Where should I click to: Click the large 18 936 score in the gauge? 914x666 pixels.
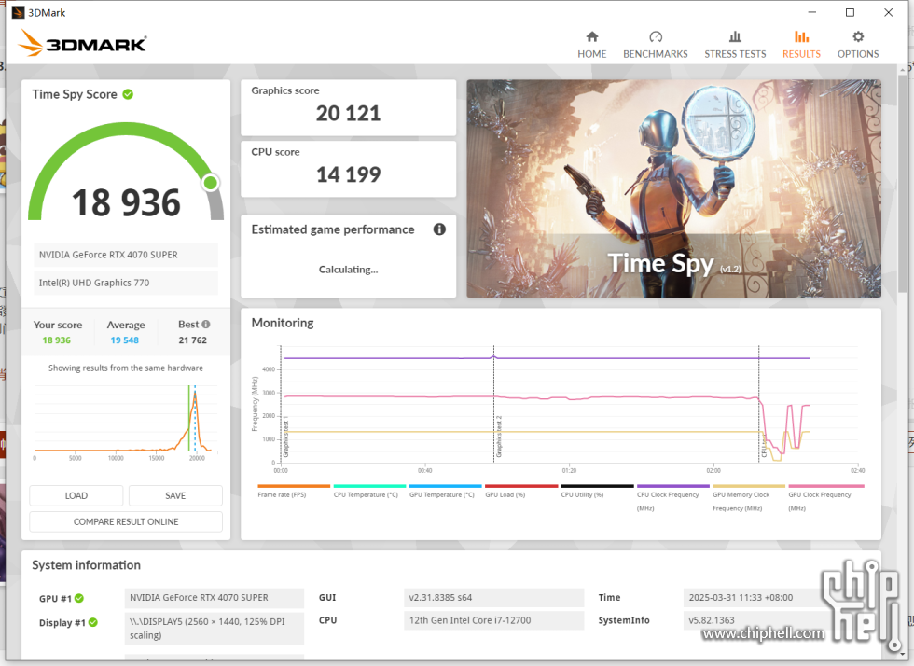coord(126,202)
